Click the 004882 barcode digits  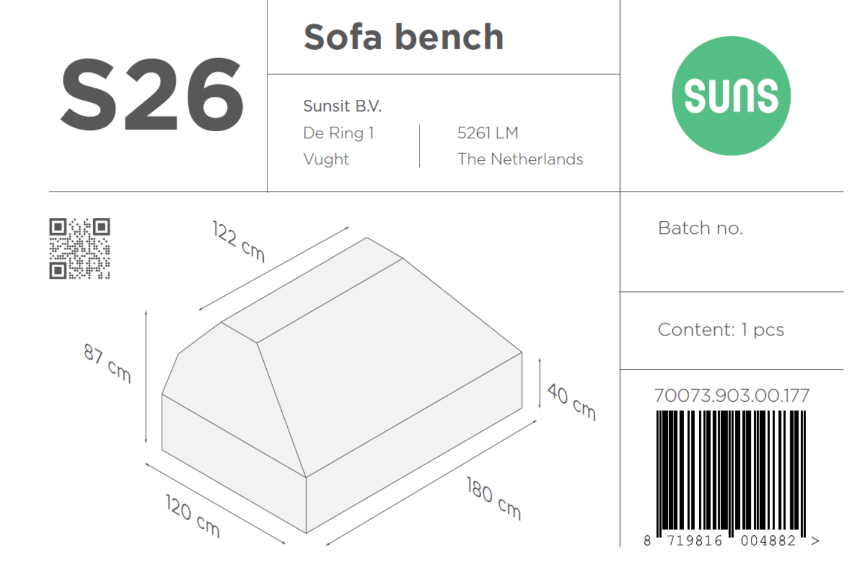pyautogui.click(x=768, y=541)
